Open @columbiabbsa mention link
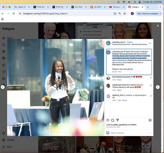 pyautogui.click(x=119, y=60)
